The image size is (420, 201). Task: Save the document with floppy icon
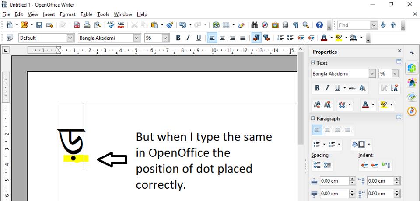(x=39, y=25)
